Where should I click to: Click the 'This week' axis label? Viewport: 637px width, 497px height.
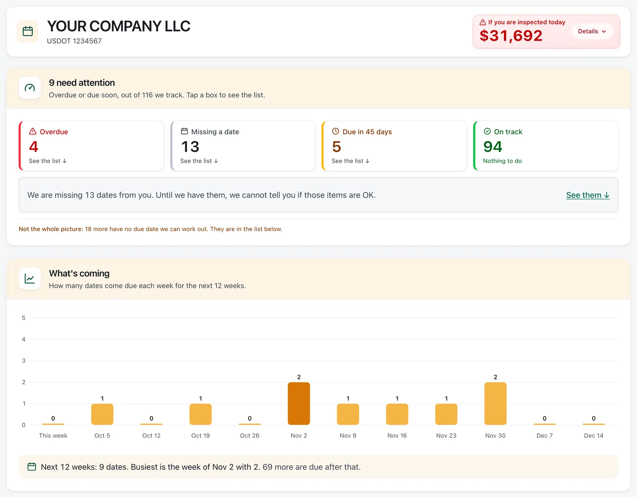[53, 436]
